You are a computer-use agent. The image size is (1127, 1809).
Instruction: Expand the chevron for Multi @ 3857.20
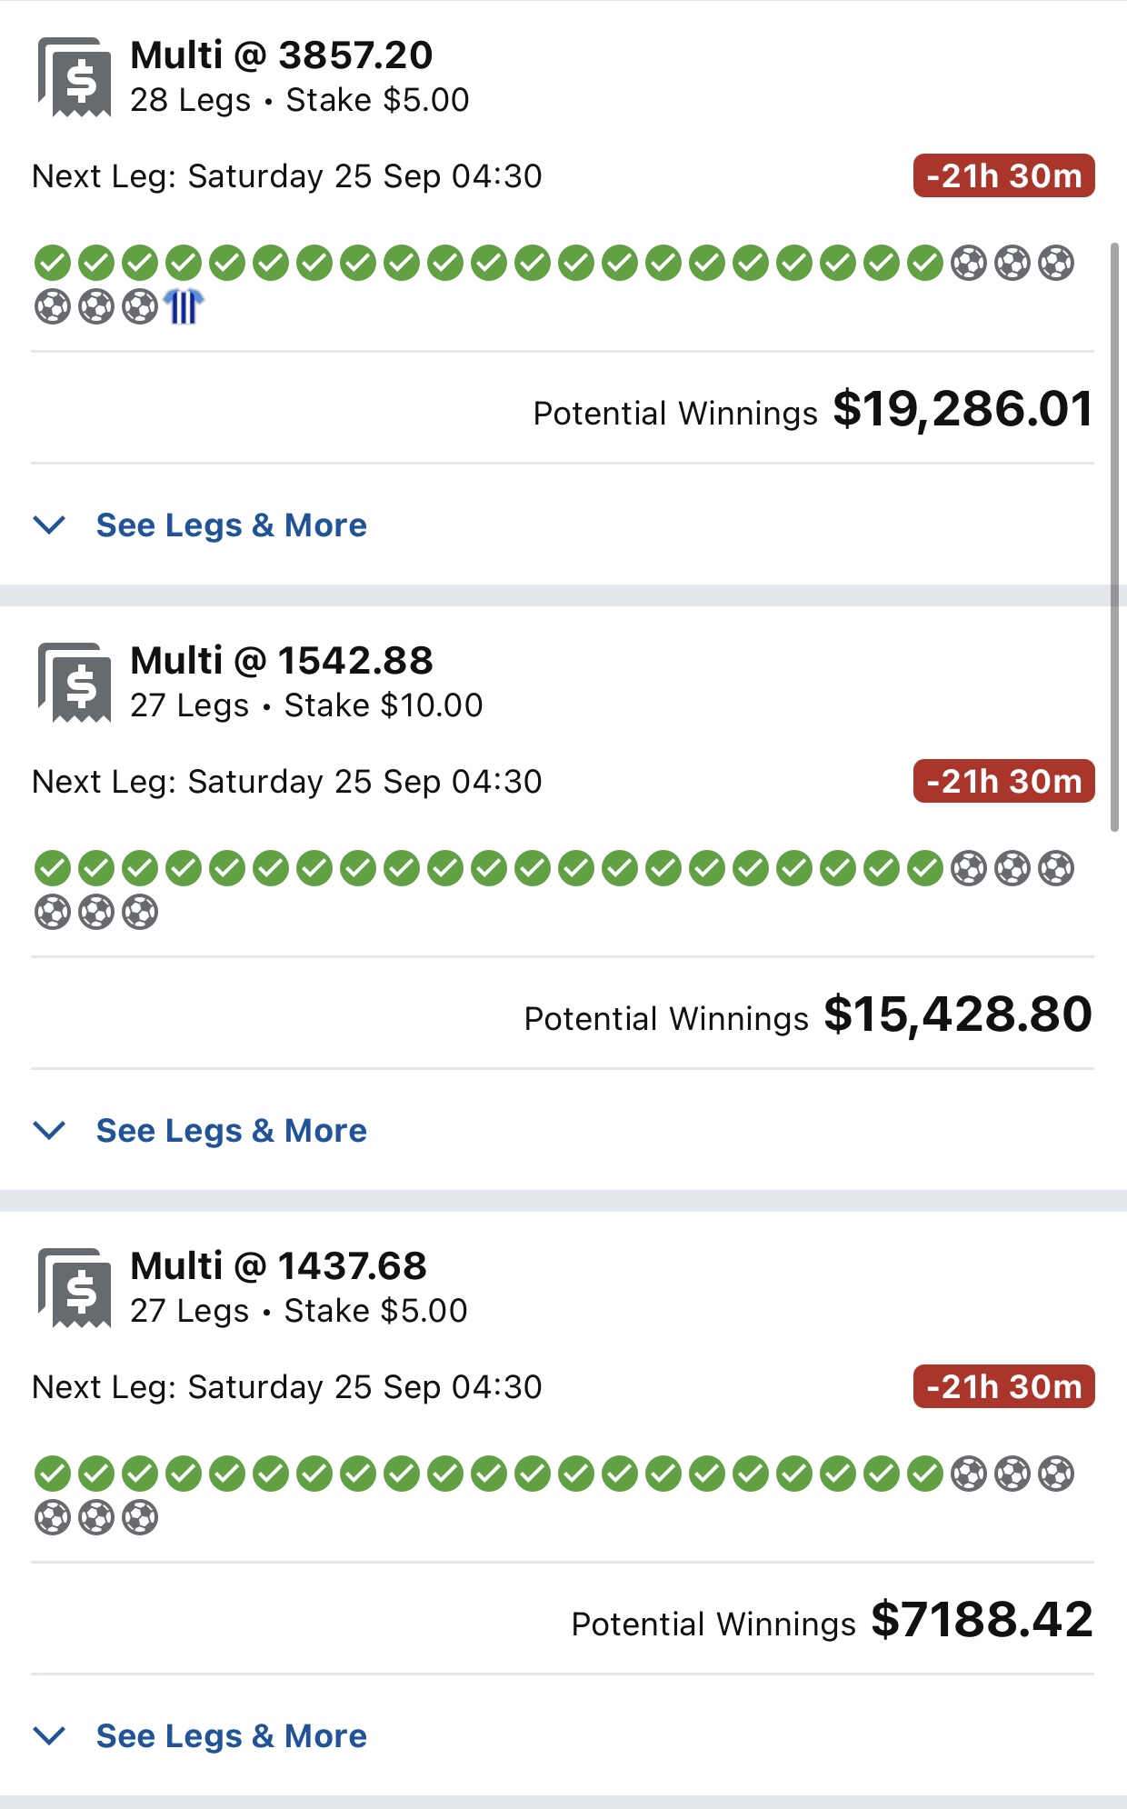(49, 525)
